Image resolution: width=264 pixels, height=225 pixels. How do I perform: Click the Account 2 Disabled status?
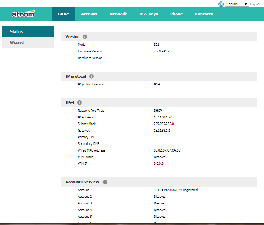pyautogui.click(x=159, y=197)
